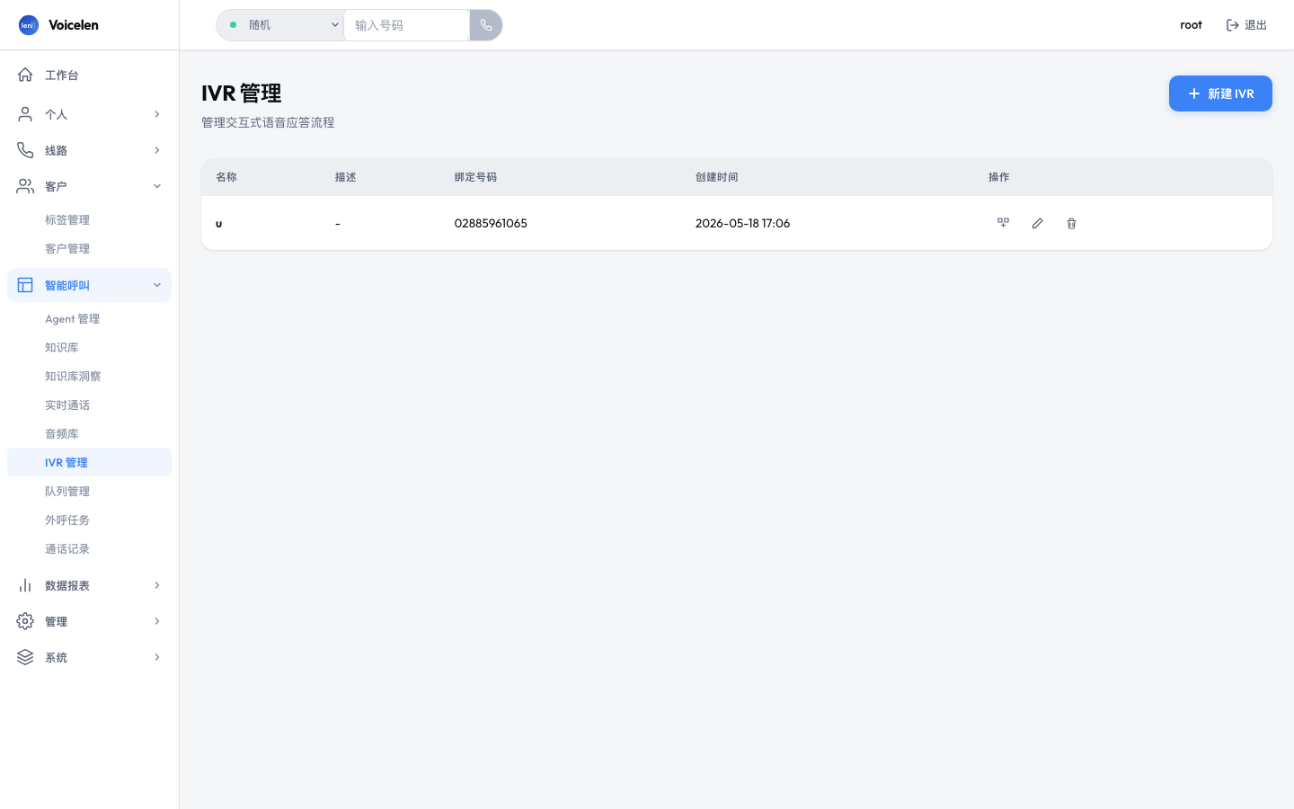The width and height of the screenshot is (1294, 809).
Task: Expand the 线路 menu chevron
Action: point(157,150)
